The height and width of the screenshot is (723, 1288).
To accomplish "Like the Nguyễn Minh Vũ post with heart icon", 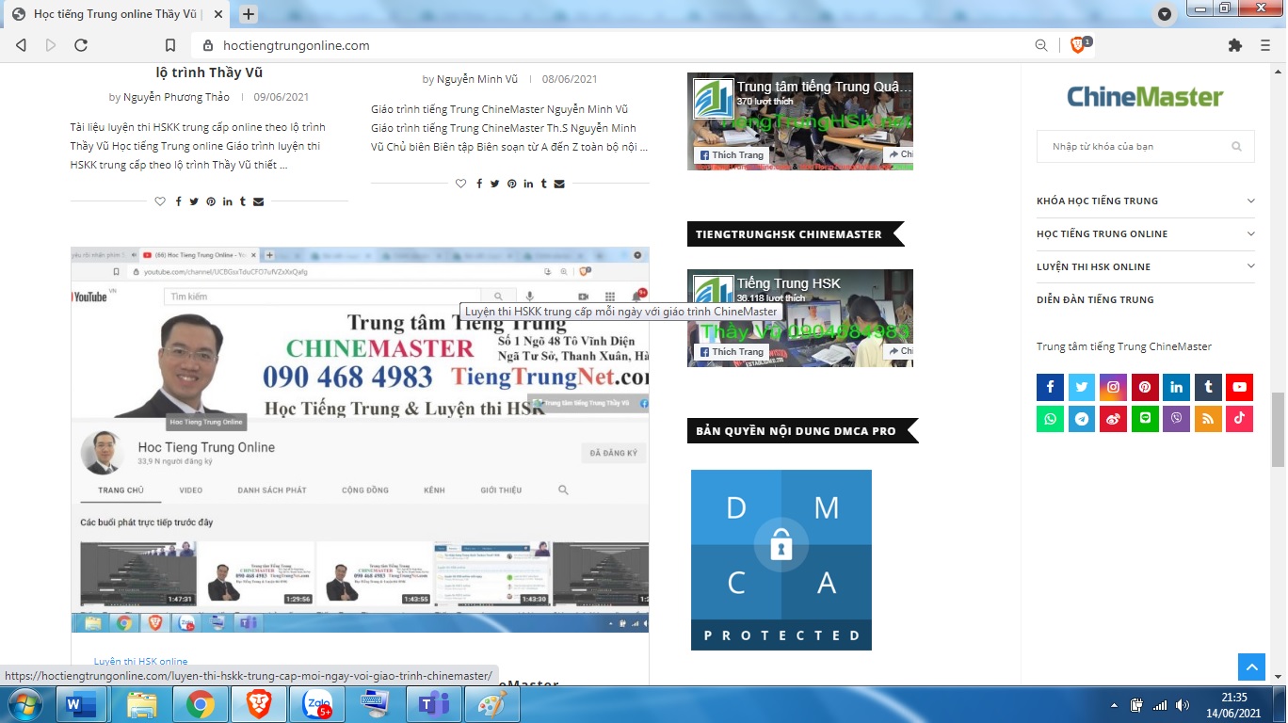I will tap(460, 184).
